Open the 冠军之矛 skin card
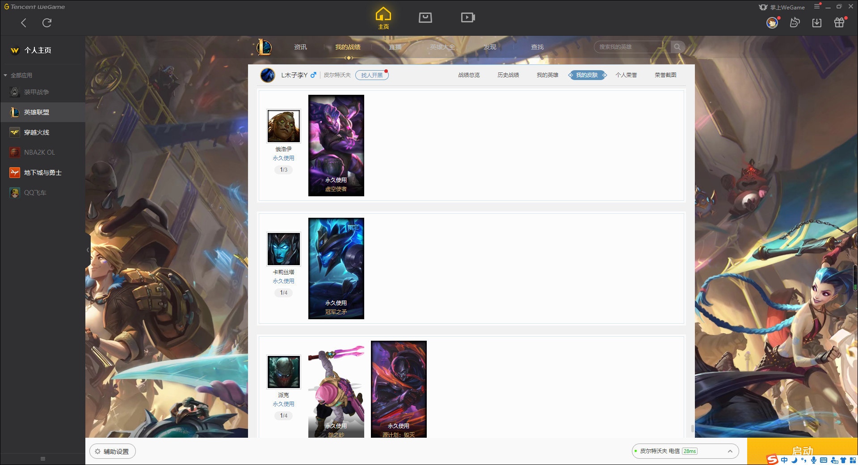The height and width of the screenshot is (465, 858). click(336, 268)
